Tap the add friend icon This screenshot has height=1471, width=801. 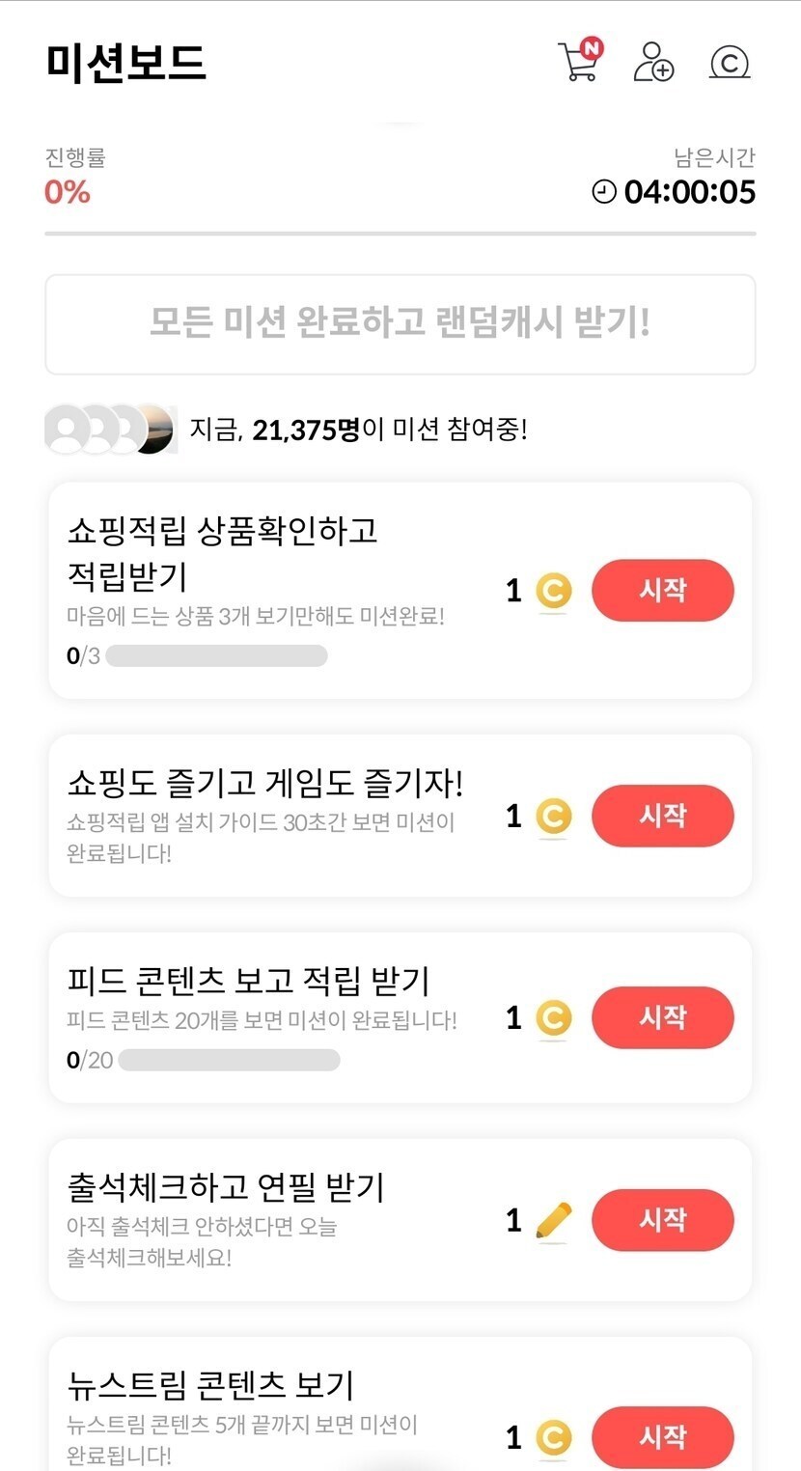(653, 63)
